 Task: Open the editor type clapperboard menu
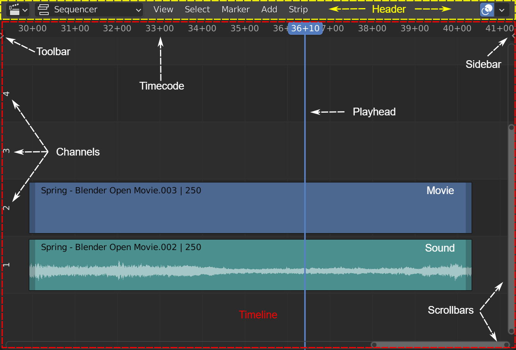[18, 10]
